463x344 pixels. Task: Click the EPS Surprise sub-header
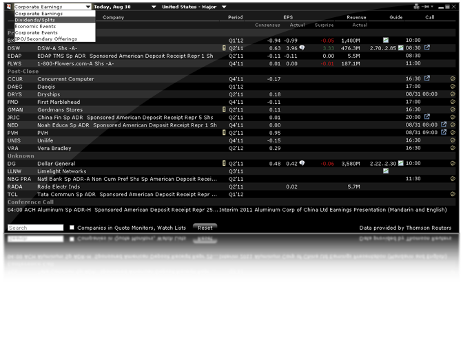[325, 25]
